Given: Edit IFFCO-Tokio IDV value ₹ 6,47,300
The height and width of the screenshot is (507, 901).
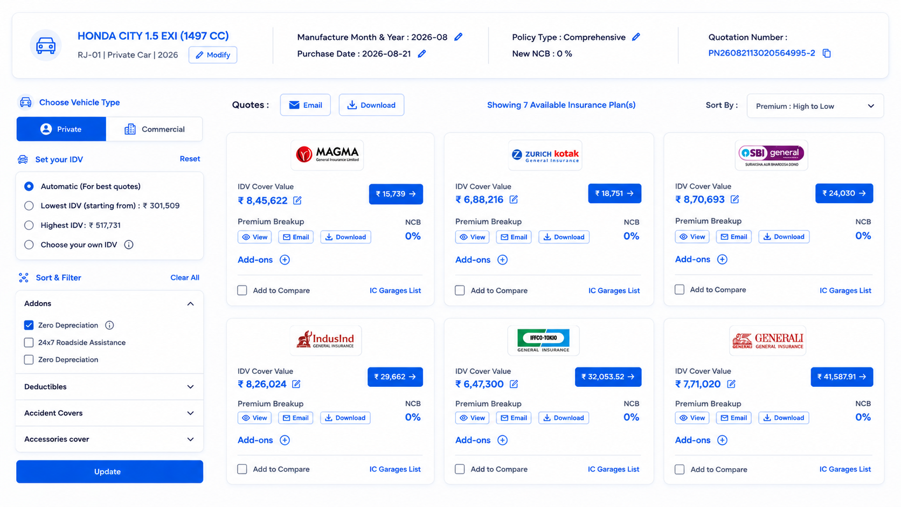Looking at the screenshot, I should pyautogui.click(x=514, y=384).
